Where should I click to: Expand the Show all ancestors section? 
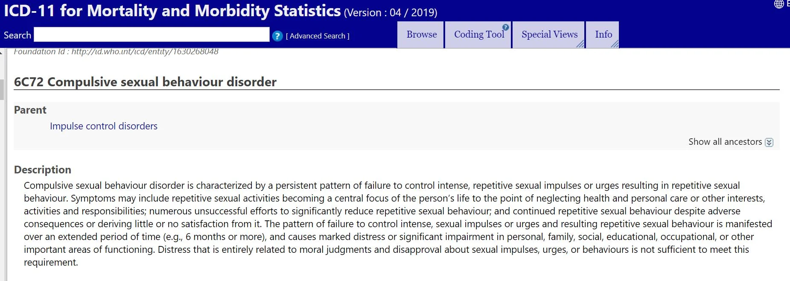coord(725,142)
